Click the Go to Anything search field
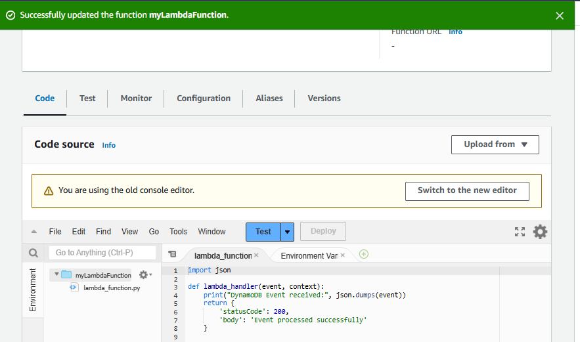The image size is (580, 342). click(x=102, y=253)
